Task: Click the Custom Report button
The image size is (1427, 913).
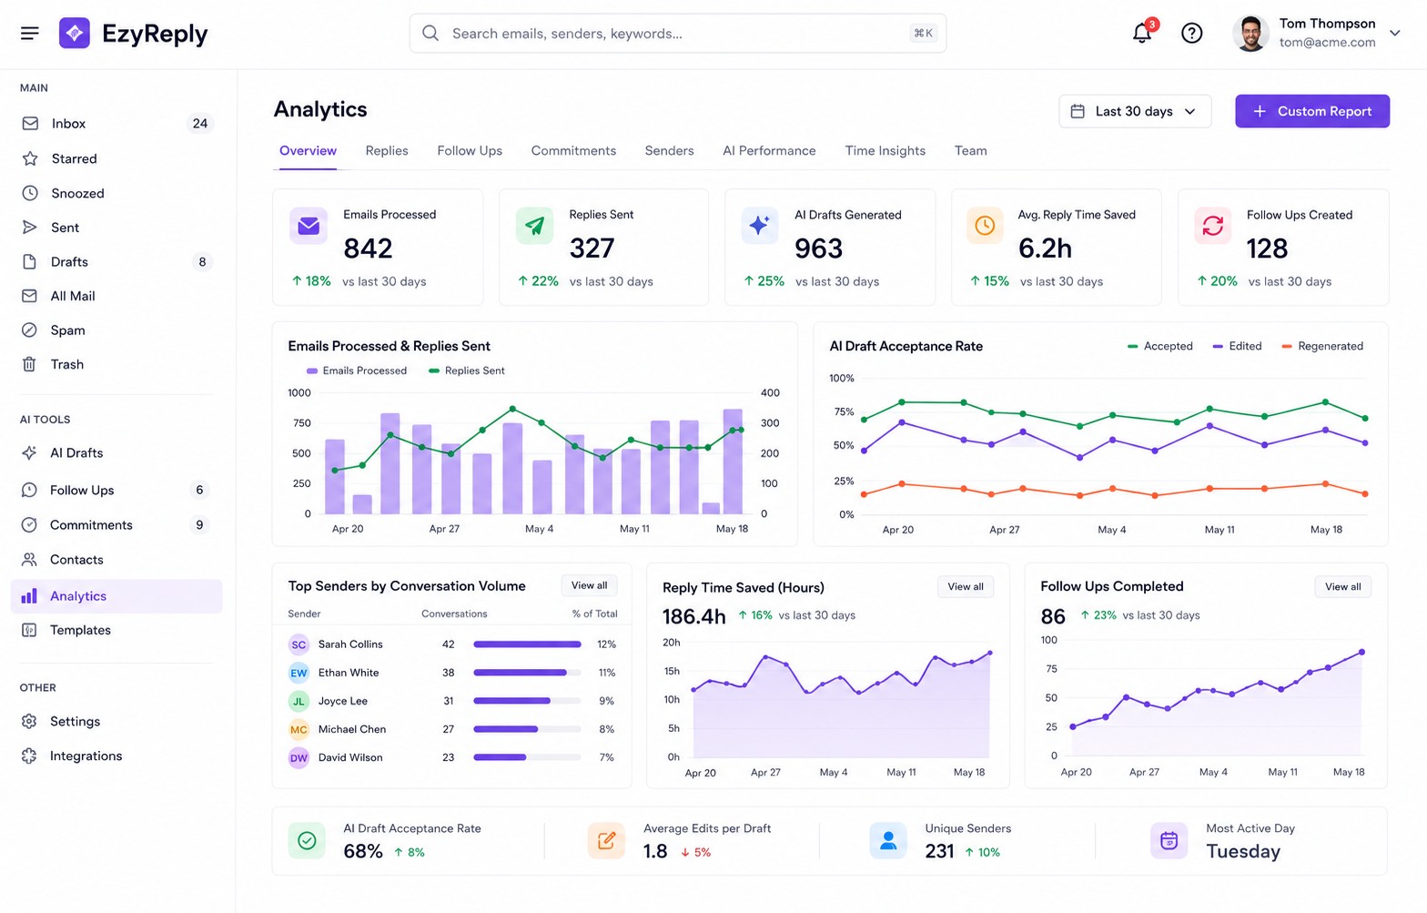Action: [1311, 111]
